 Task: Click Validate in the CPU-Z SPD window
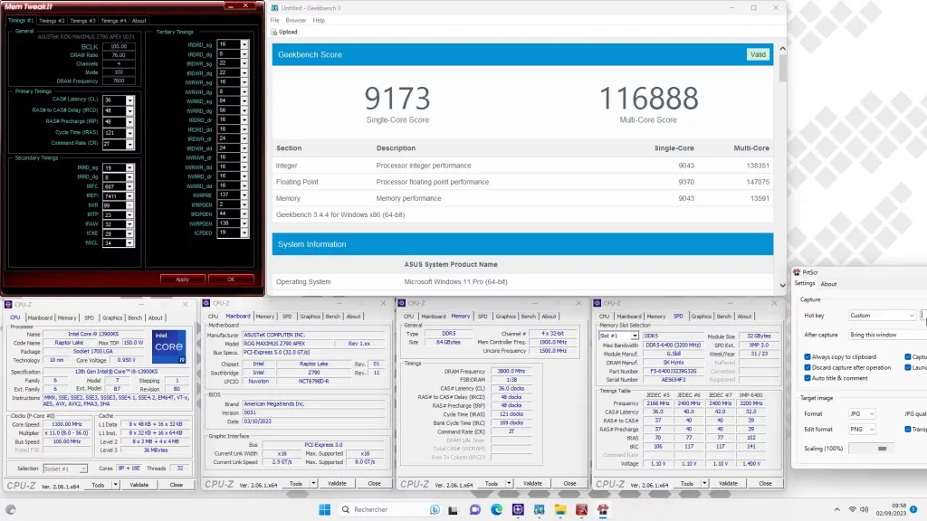(728, 484)
